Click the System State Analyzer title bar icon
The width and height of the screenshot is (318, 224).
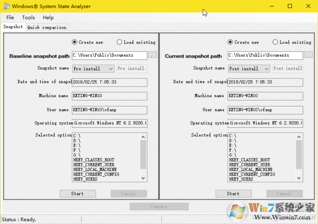coord(6,6)
